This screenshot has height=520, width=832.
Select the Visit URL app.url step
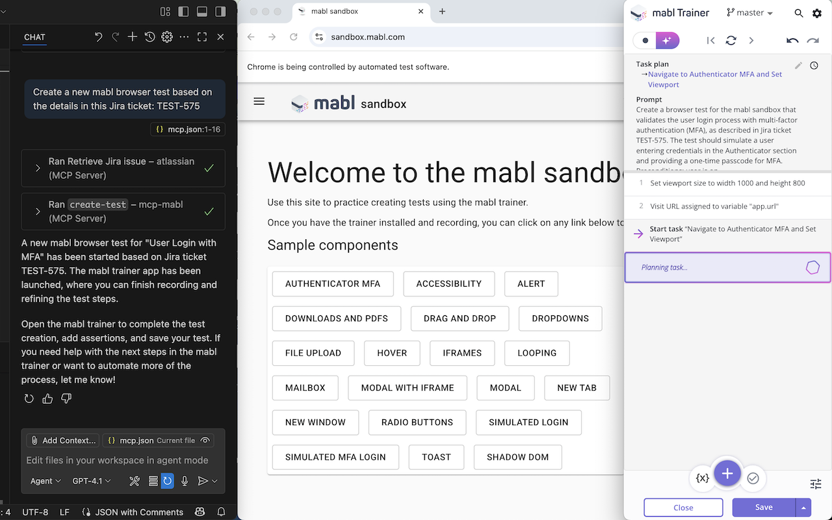[727, 206]
